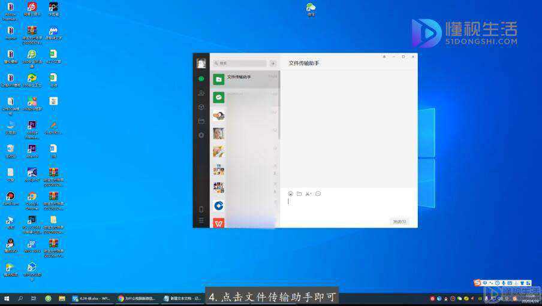Screen dimensions: 542x306
Task: Open the Windows Start menu
Action: point(7,298)
